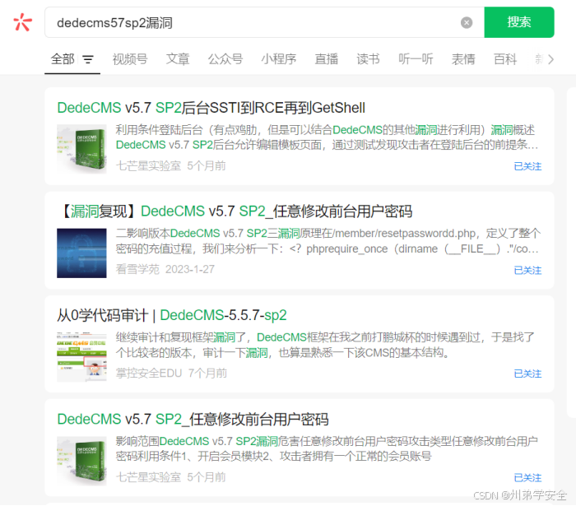Click blue lock thumbnail of 看雪学苑 article
576x506 pixels.
point(81,253)
